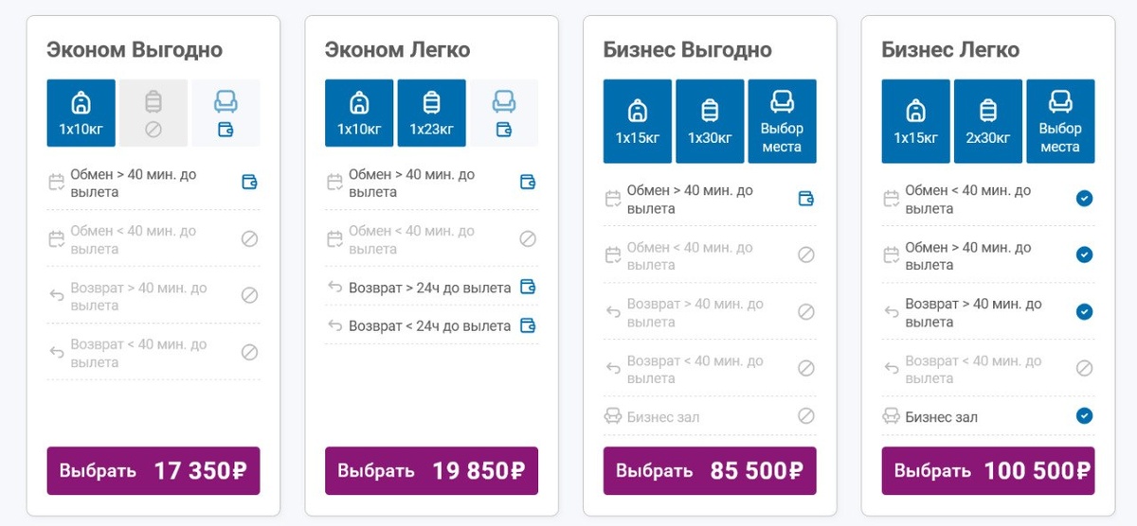Click the 1x30кг baggage icon in Бизнес Выгодно

(x=710, y=121)
